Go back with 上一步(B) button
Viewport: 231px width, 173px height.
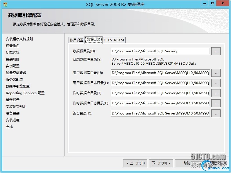[x=135, y=163]
